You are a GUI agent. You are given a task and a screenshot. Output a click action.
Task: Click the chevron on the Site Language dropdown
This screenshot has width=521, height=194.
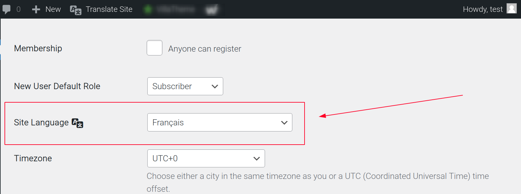point(284,122)
